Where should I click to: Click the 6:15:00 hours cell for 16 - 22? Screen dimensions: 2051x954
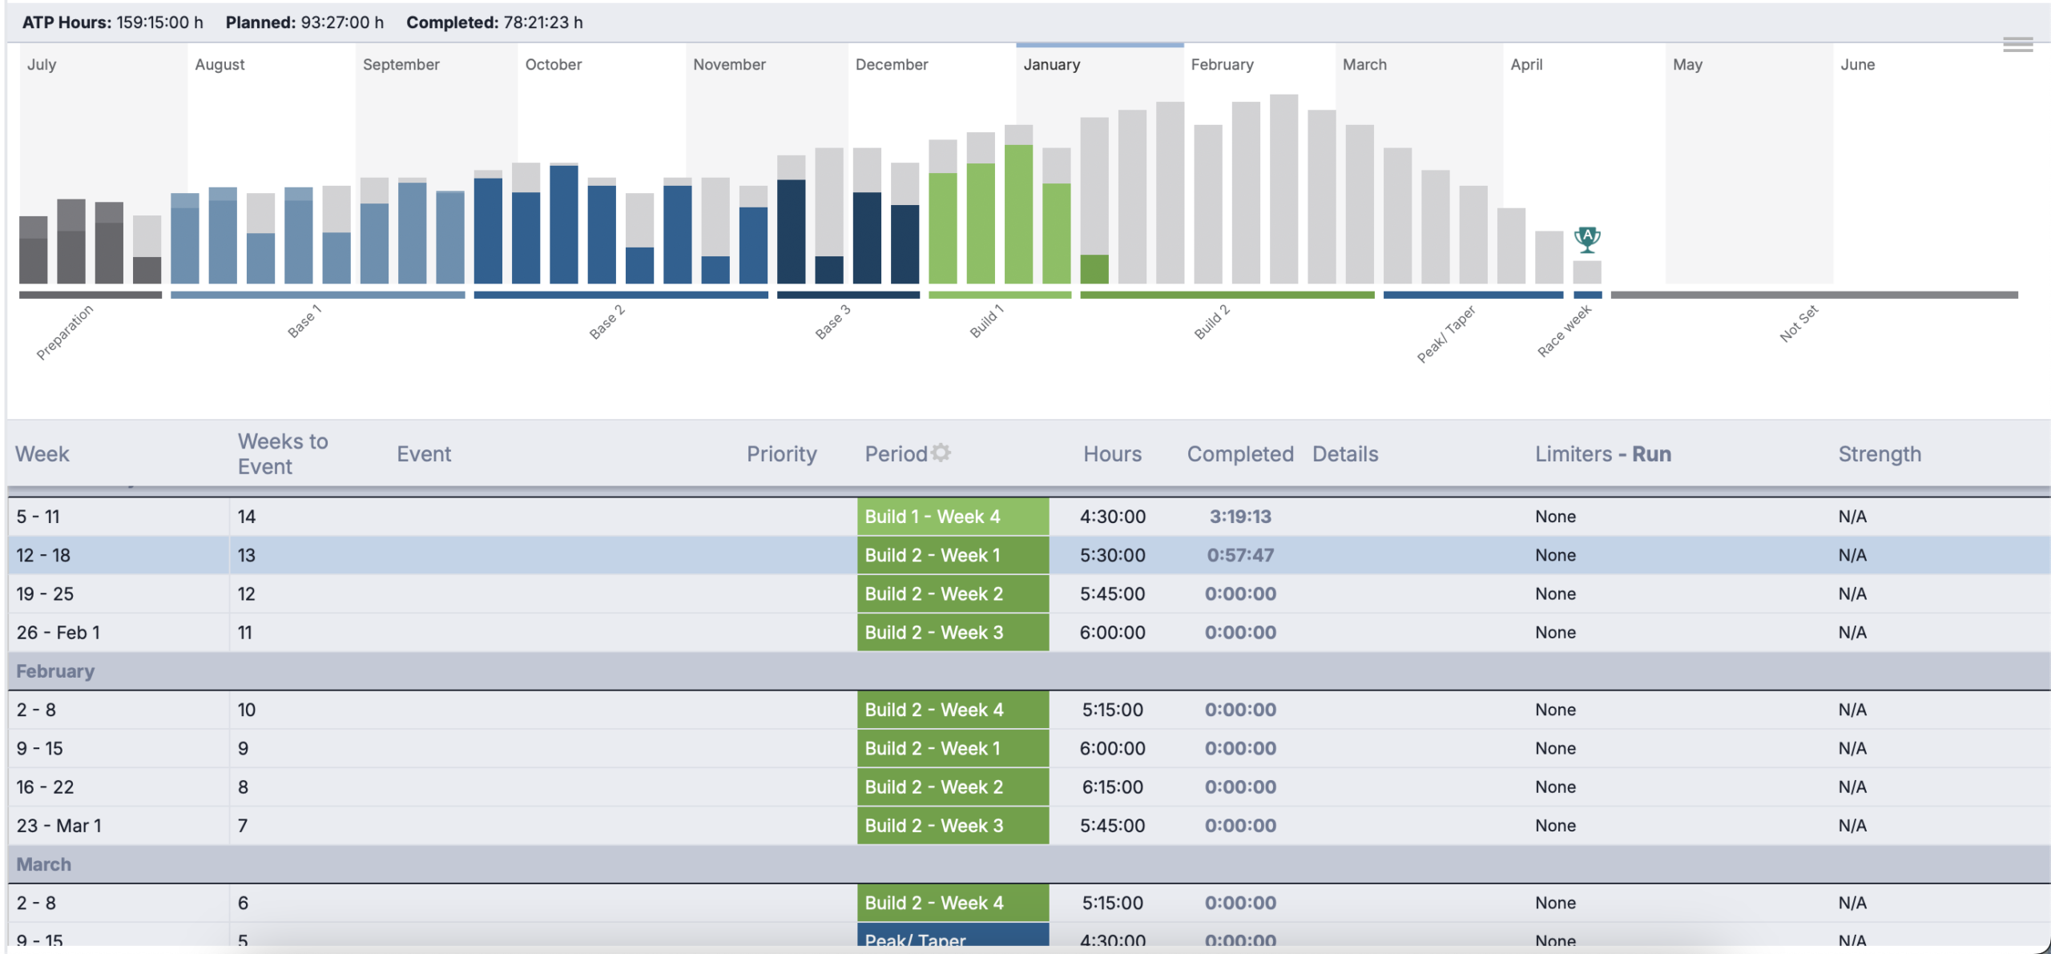coord(1111,787)
